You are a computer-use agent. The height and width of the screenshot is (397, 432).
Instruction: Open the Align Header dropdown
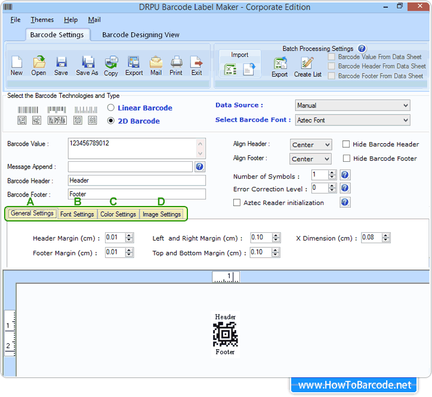coord(311,144)
